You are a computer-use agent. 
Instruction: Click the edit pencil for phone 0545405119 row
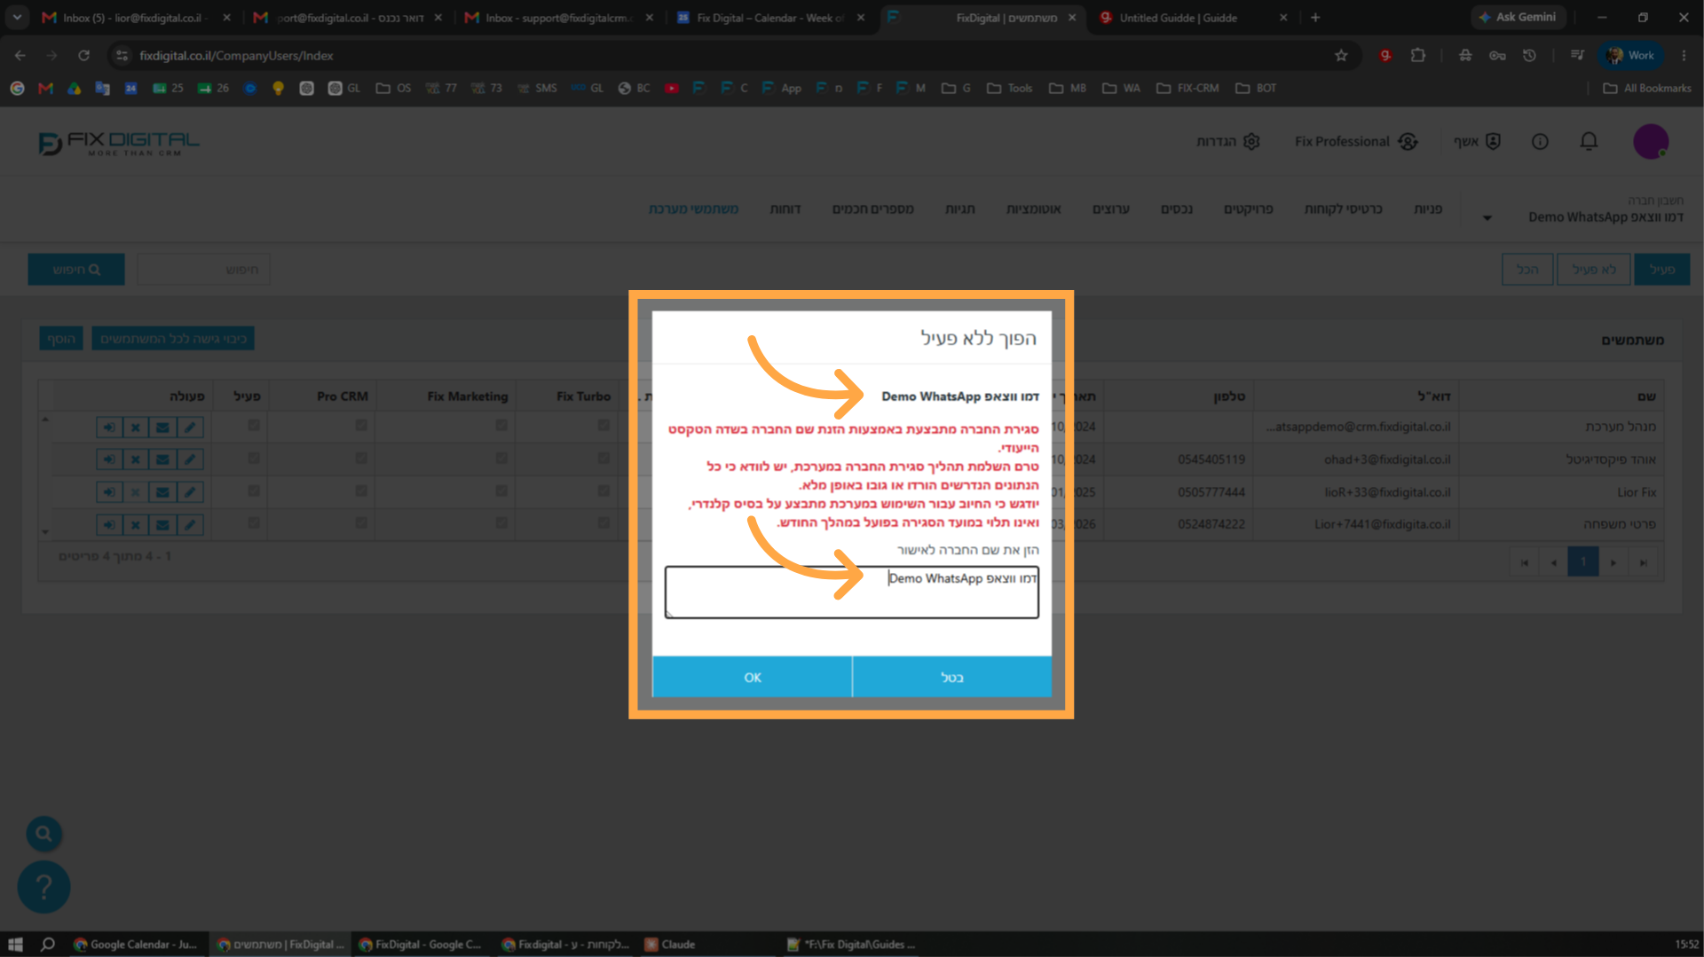[190, 459]
